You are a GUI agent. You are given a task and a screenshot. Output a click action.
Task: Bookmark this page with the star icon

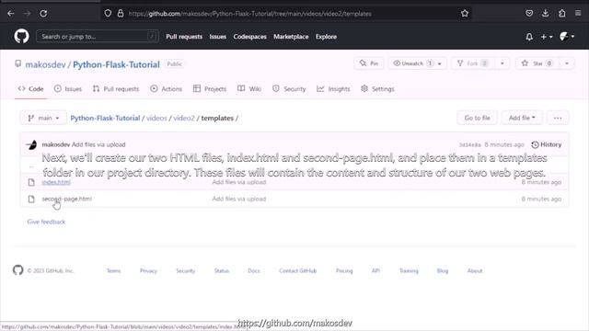point(465,14)
